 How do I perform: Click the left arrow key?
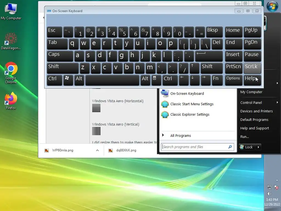184,80
